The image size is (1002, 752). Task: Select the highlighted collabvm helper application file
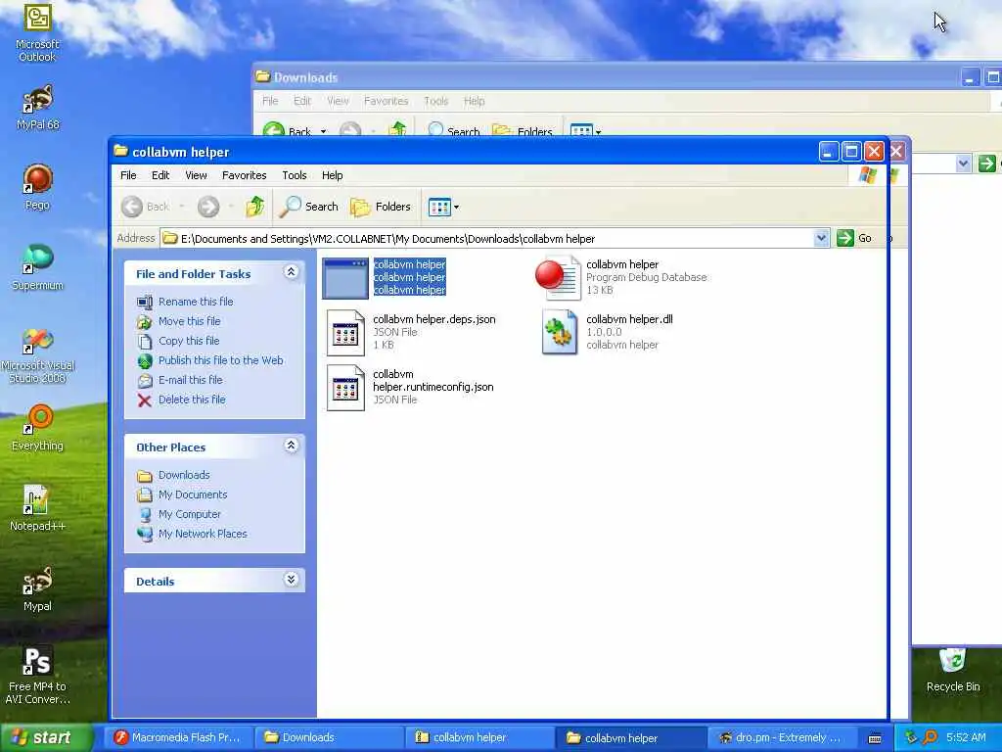(x=385, y=277)
